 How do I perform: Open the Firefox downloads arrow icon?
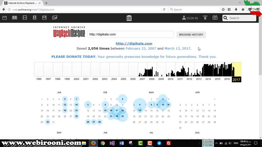pos(236,9)
